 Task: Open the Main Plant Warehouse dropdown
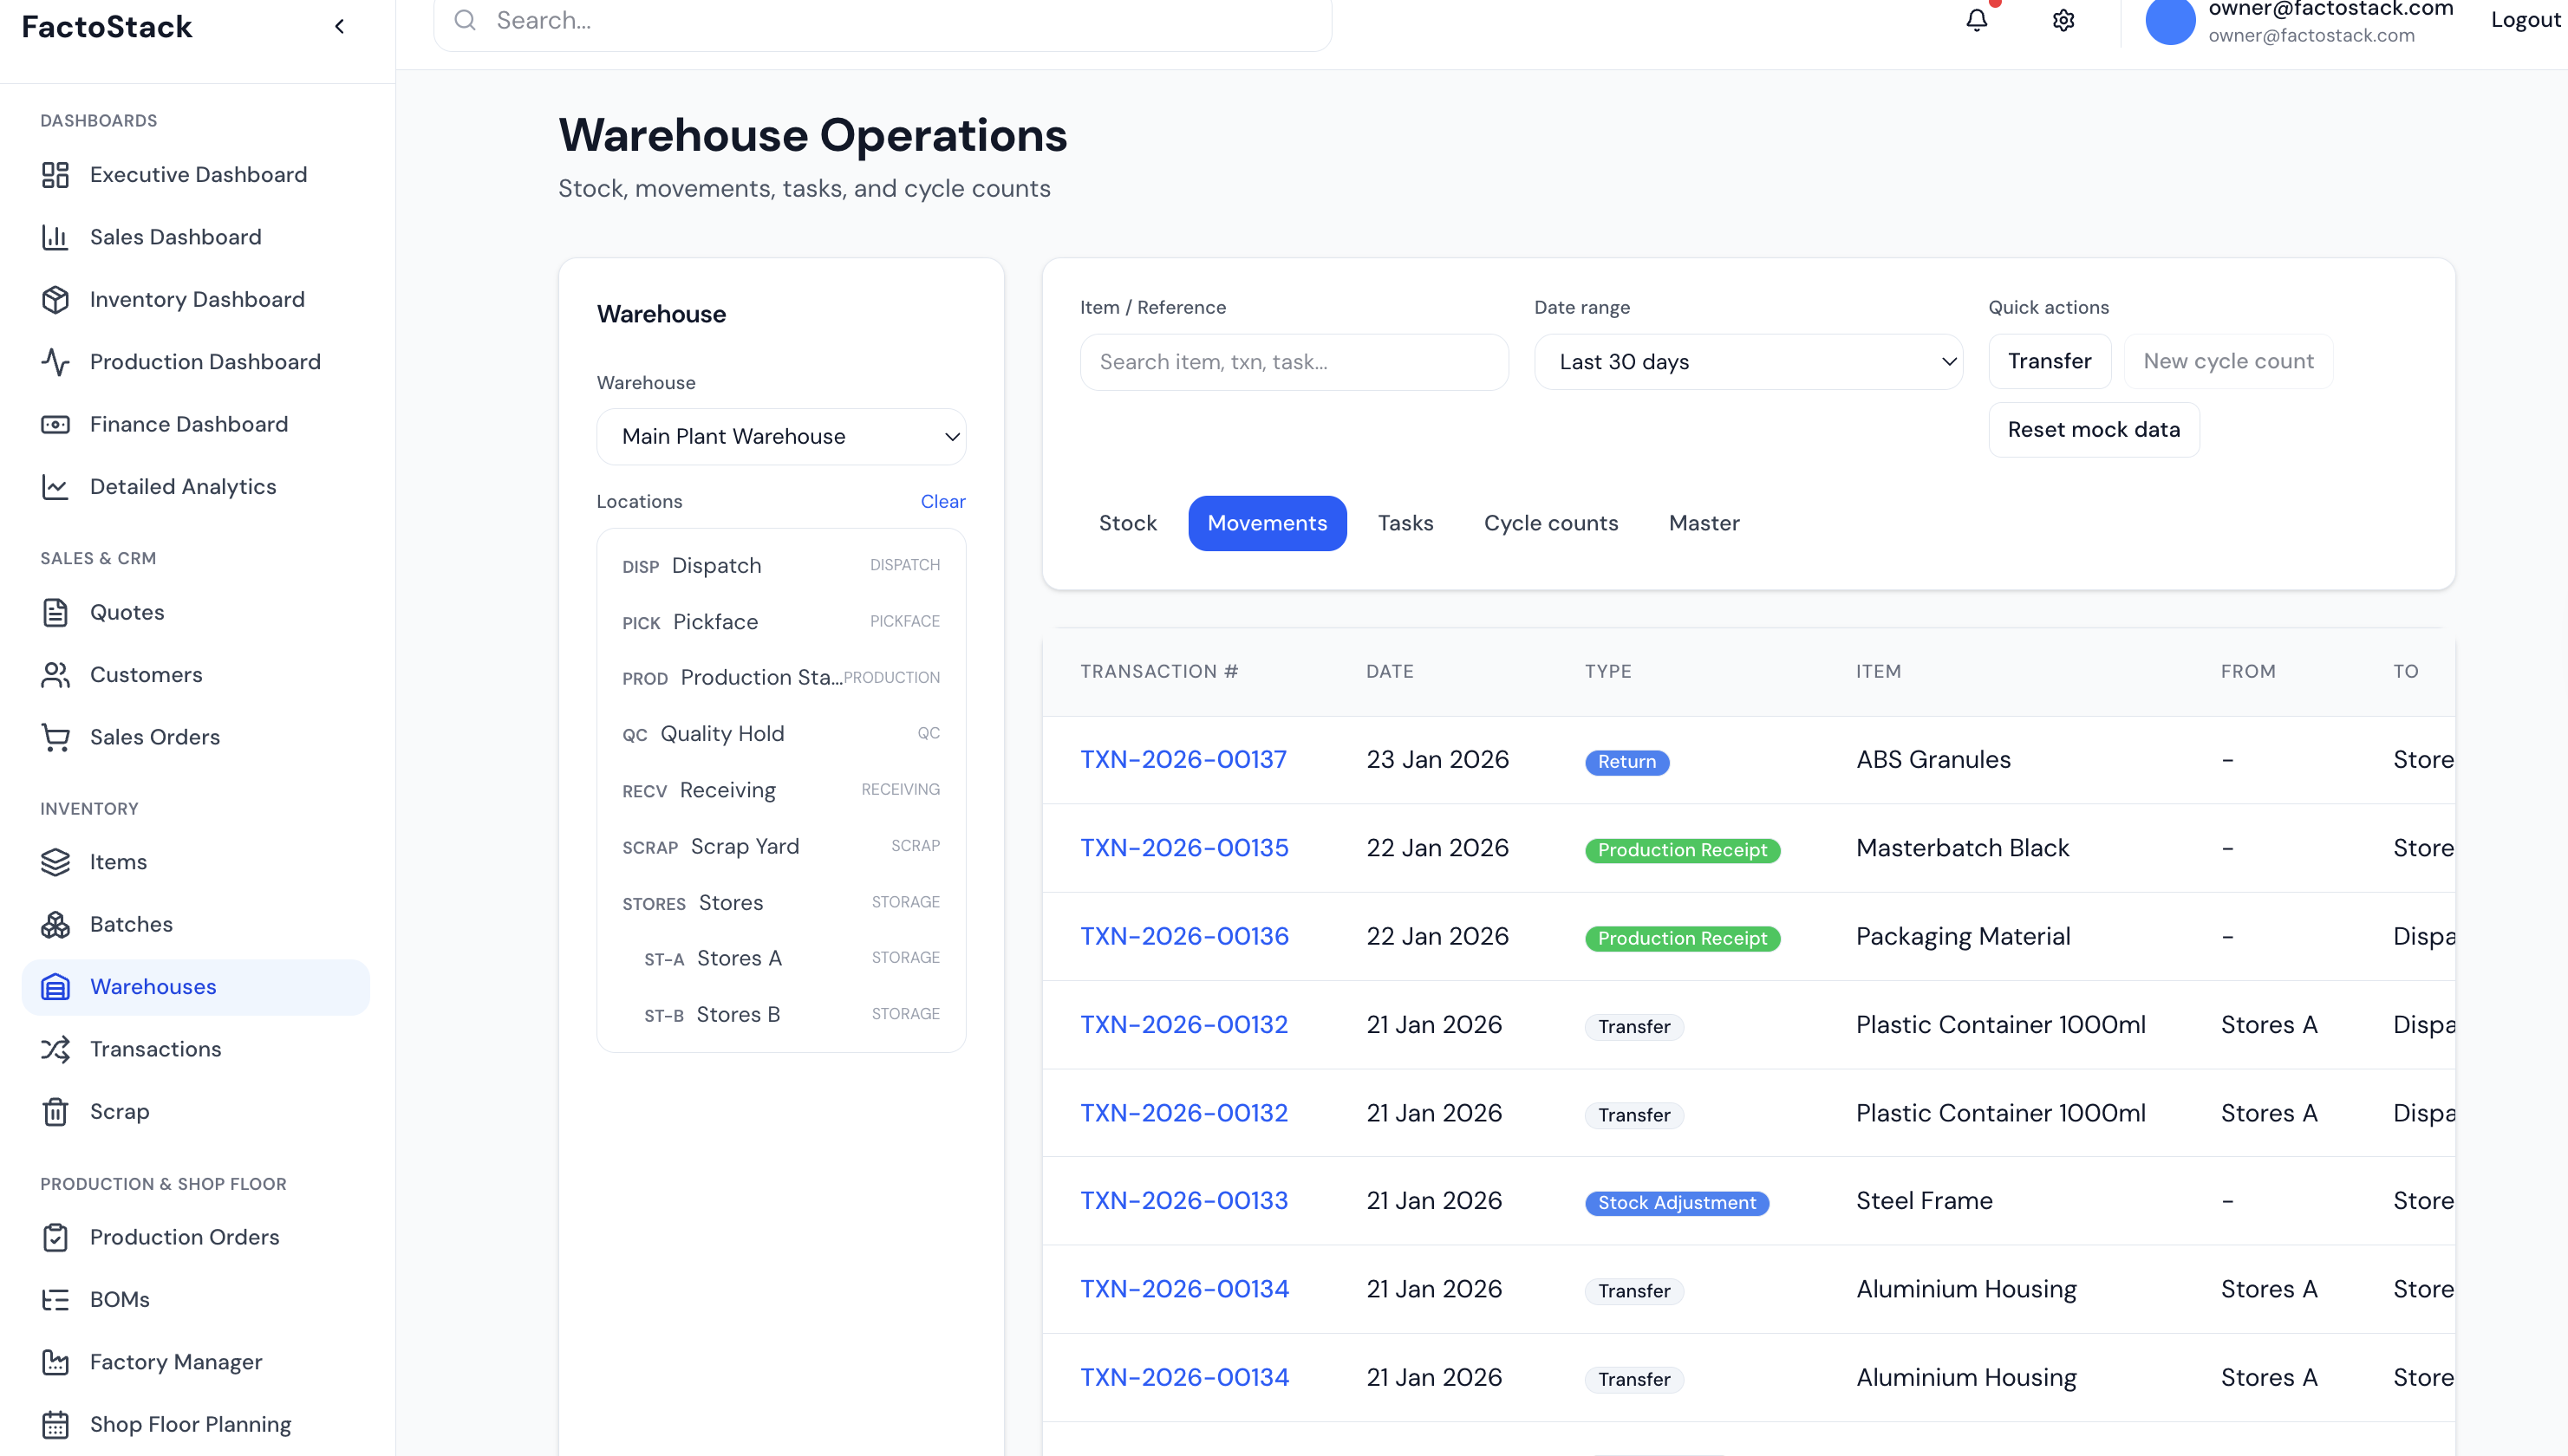pos(780,436)
